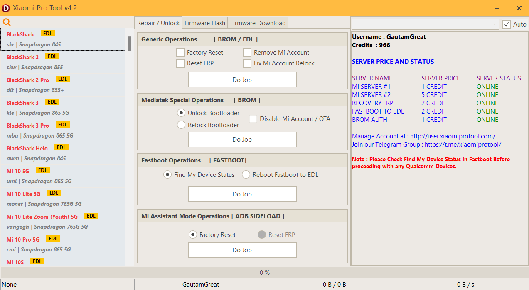Minimize the Xiaomi Pro Tool window
The height and width of the screenshot is (290, 529).
click(x=497, y=8)
